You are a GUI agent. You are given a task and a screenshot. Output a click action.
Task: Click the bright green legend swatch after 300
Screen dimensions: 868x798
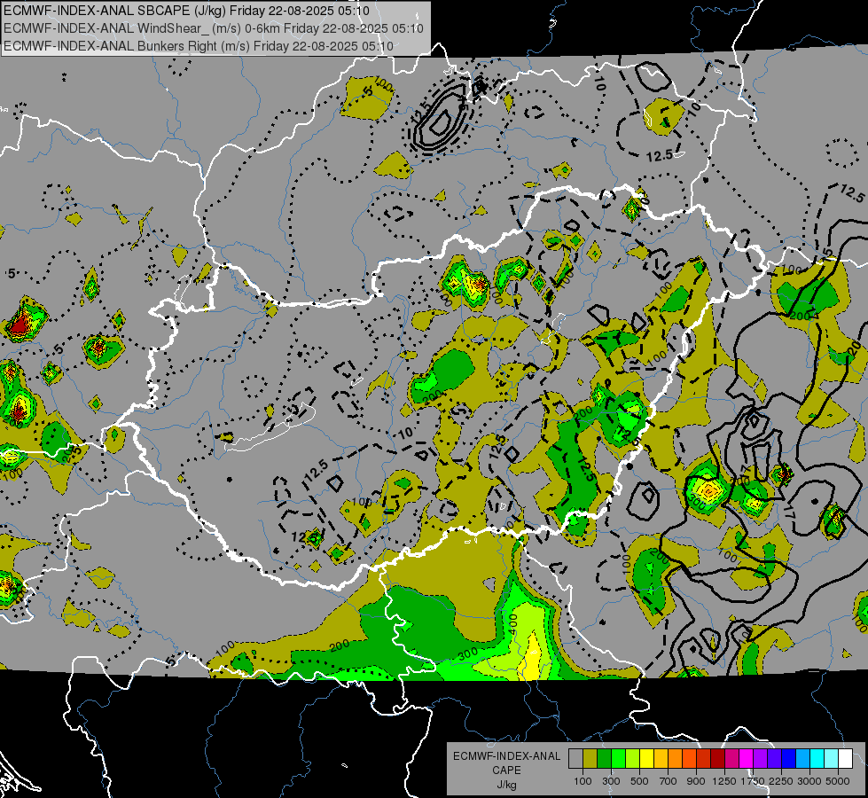(x=618, y=758)
